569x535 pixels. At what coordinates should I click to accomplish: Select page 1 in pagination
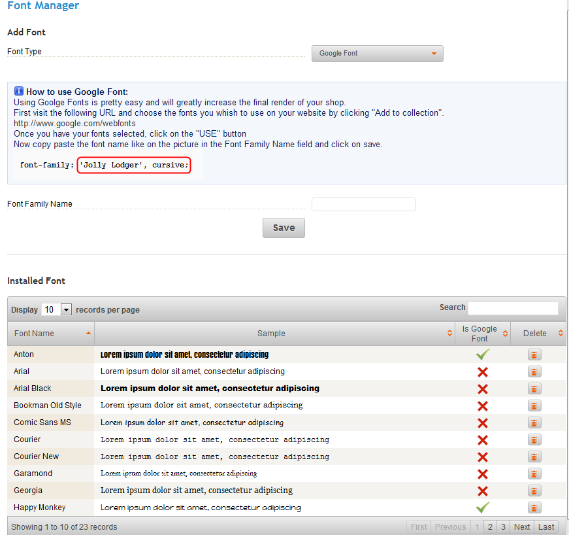477,527
